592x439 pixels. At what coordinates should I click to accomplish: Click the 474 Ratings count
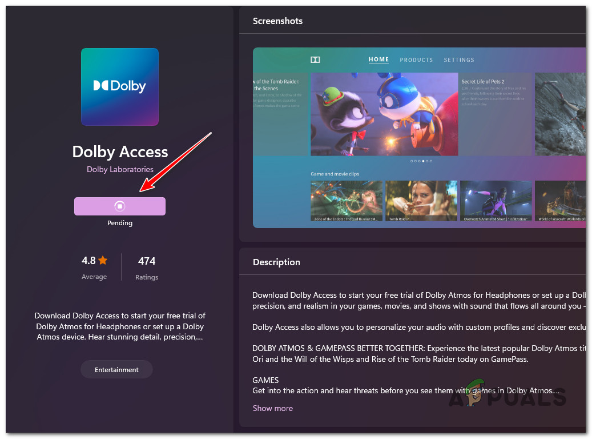click(x=147, y=268)
